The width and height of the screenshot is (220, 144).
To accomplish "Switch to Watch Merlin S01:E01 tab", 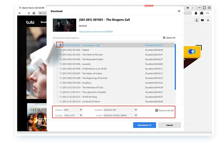I will point(32,8).
